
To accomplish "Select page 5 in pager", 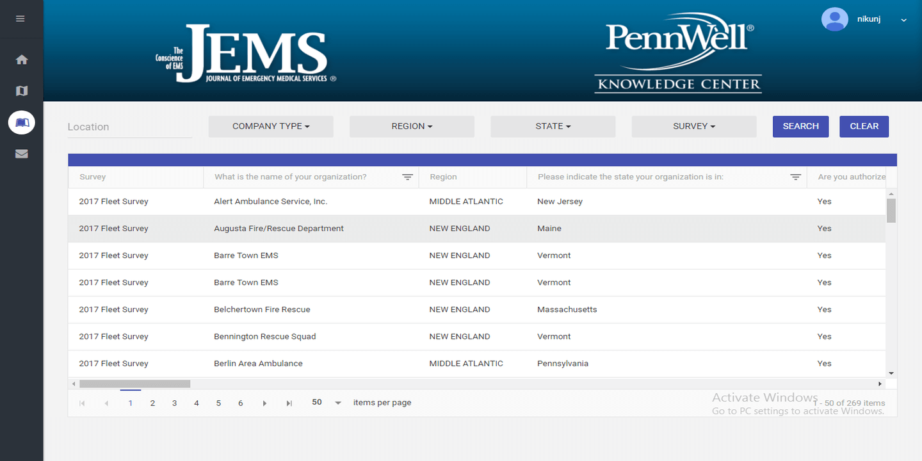I will click(218, 403).
